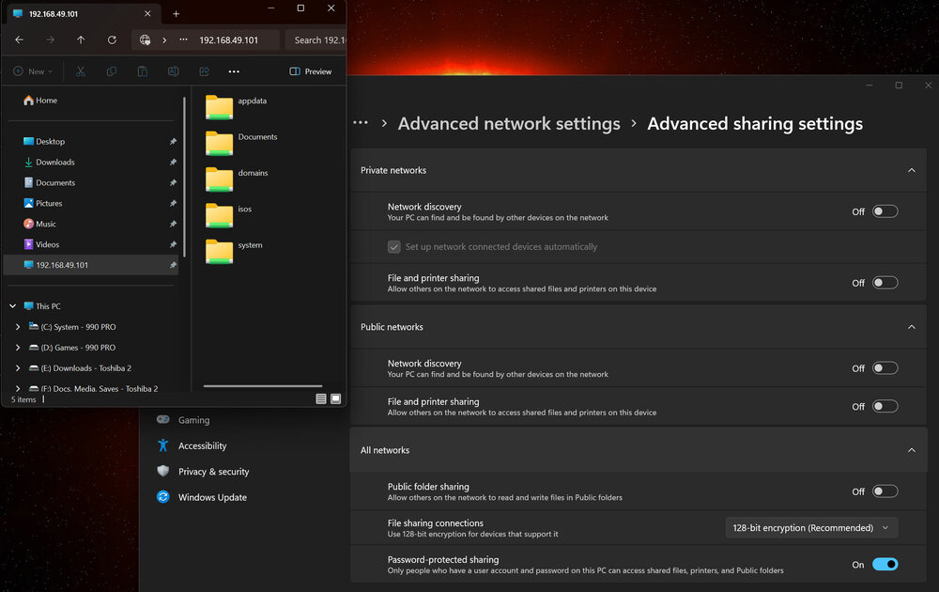Screen dimensions: 939x592
Task: Go back in File Explorer
Action: pos(19,39)
